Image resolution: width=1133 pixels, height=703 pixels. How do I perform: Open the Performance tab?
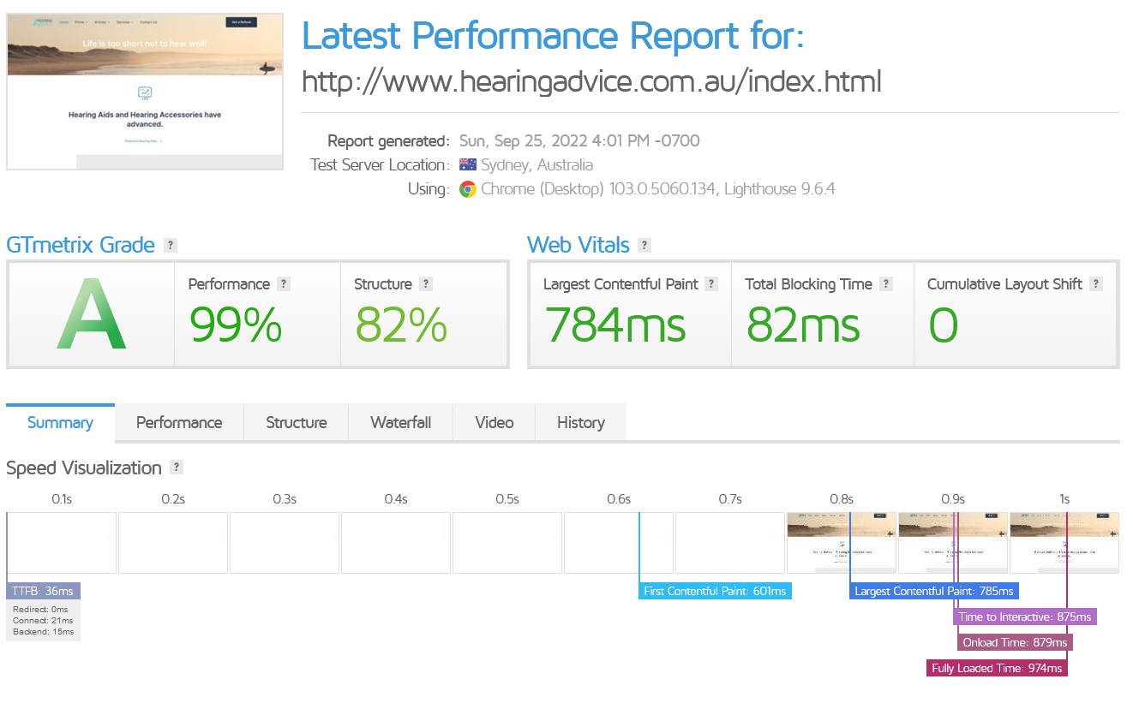(179, 423)
